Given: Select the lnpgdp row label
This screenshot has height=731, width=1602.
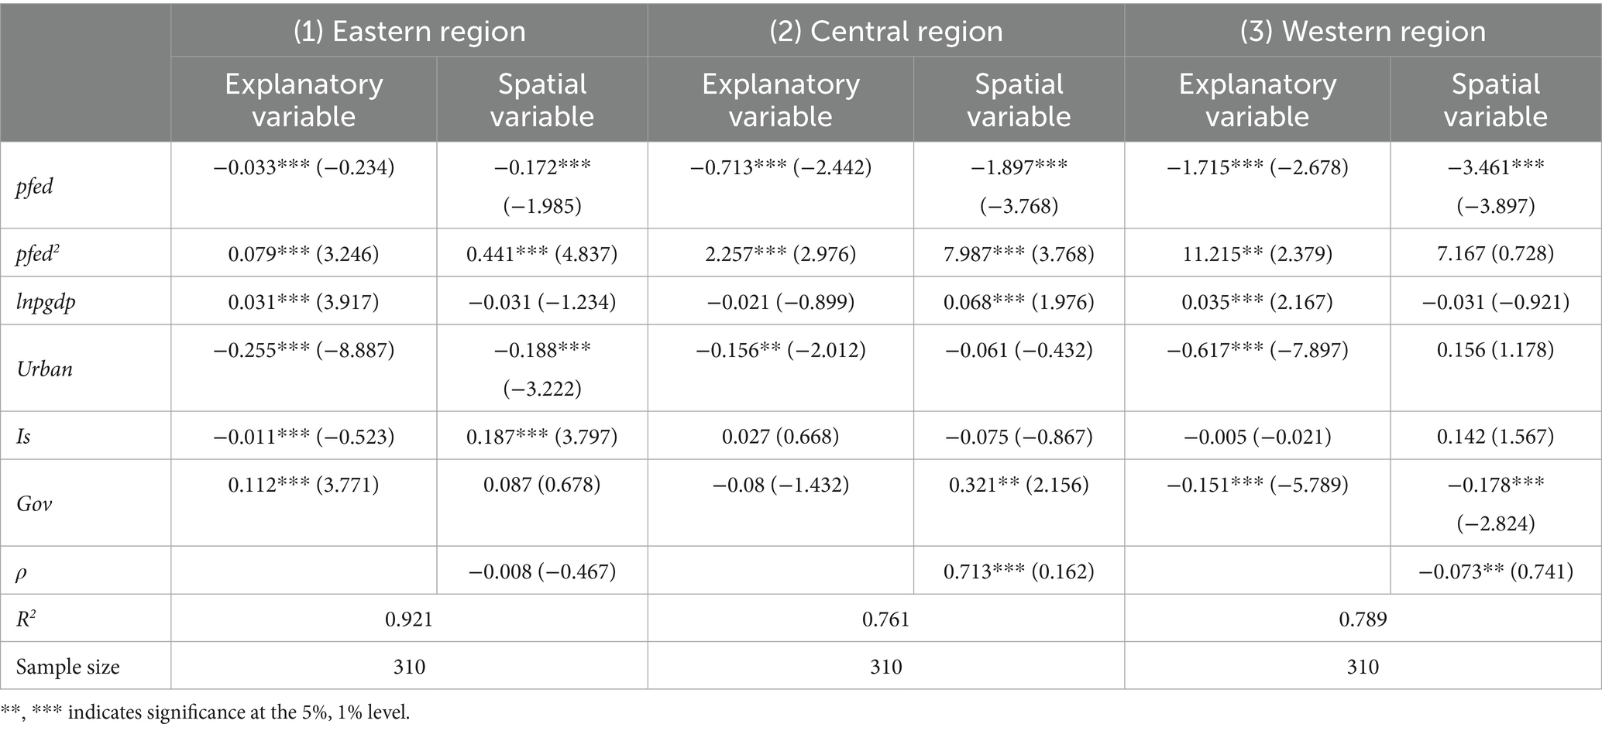Looking at the screenshot, I should (x=46, y=301).
